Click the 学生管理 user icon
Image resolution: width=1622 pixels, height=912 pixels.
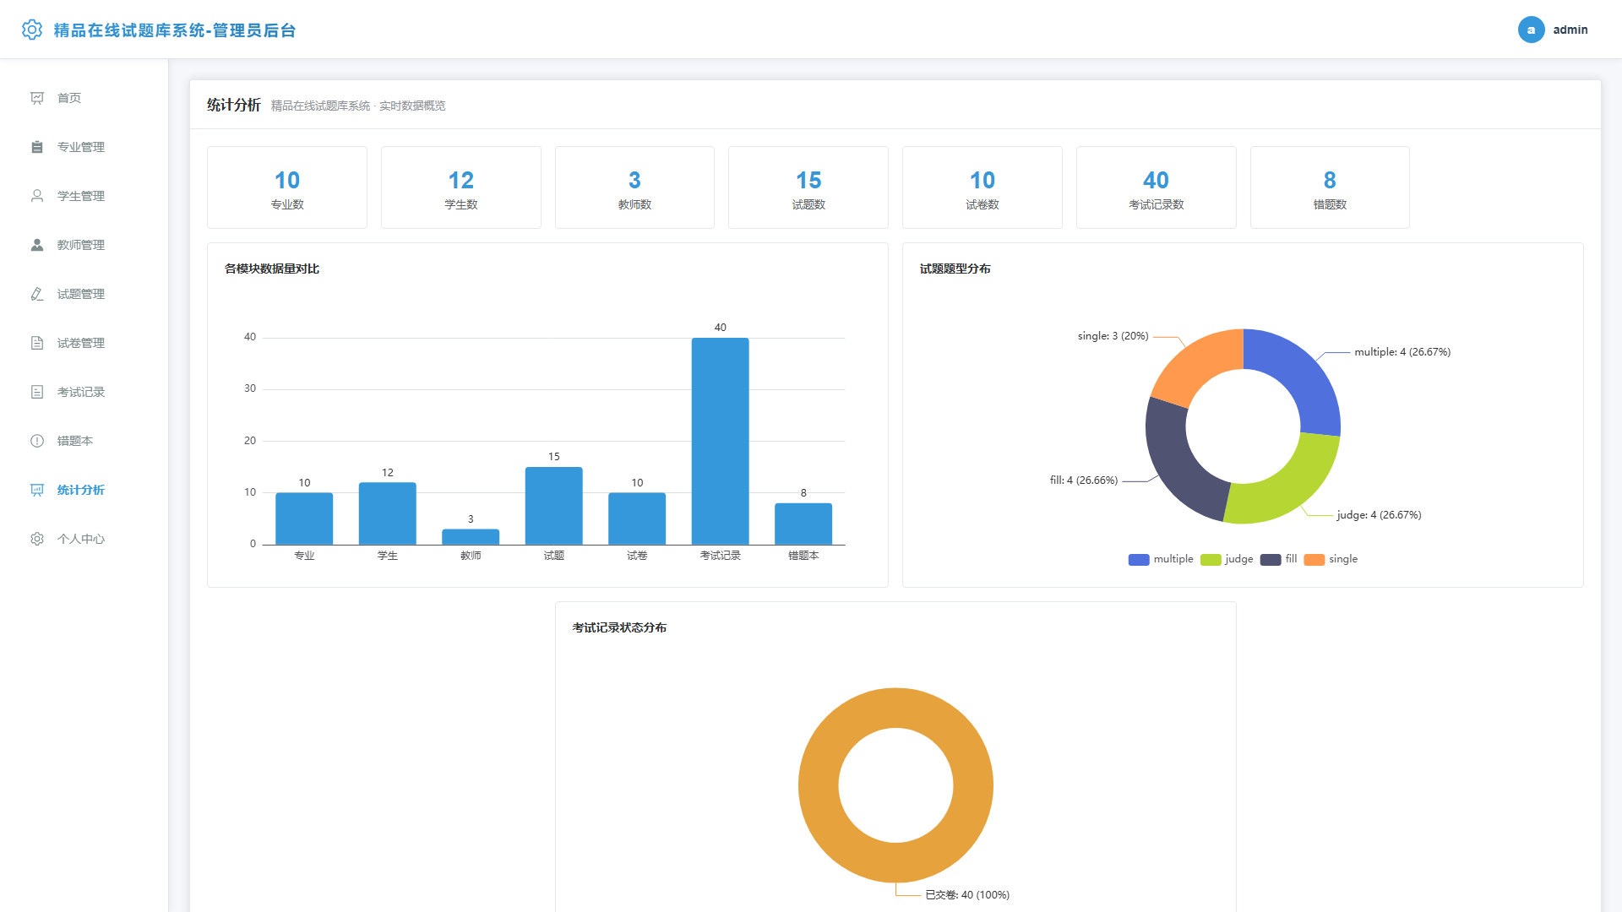37,196
